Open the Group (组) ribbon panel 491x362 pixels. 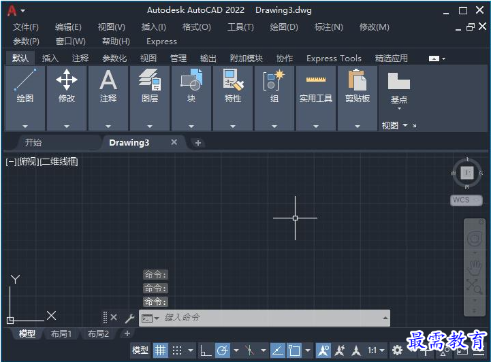274,97
